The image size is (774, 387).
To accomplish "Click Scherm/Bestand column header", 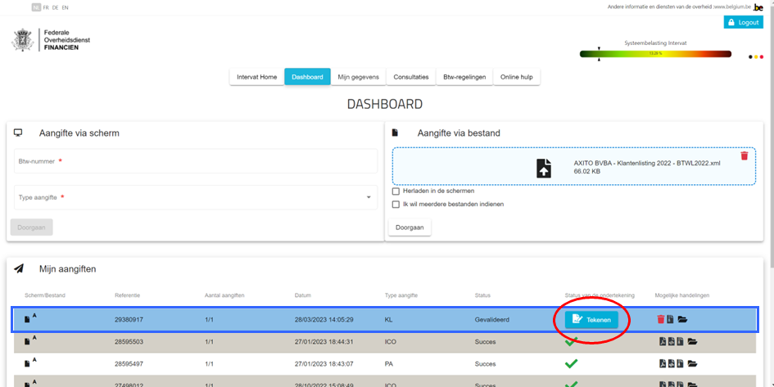I will click(45, 295).
